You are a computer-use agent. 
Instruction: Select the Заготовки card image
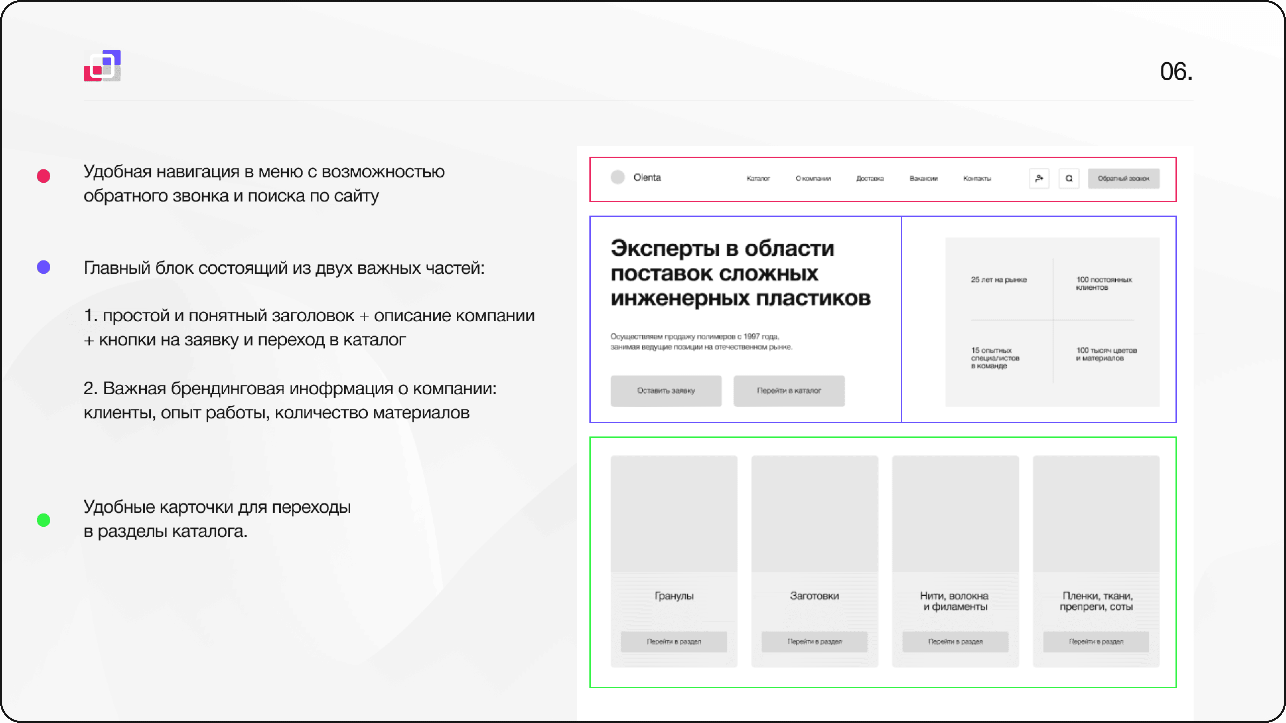point(815,513)
